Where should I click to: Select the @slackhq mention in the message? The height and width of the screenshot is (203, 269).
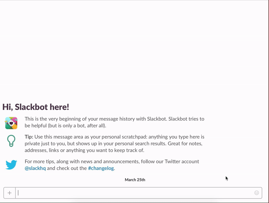(x=35, y=168)
